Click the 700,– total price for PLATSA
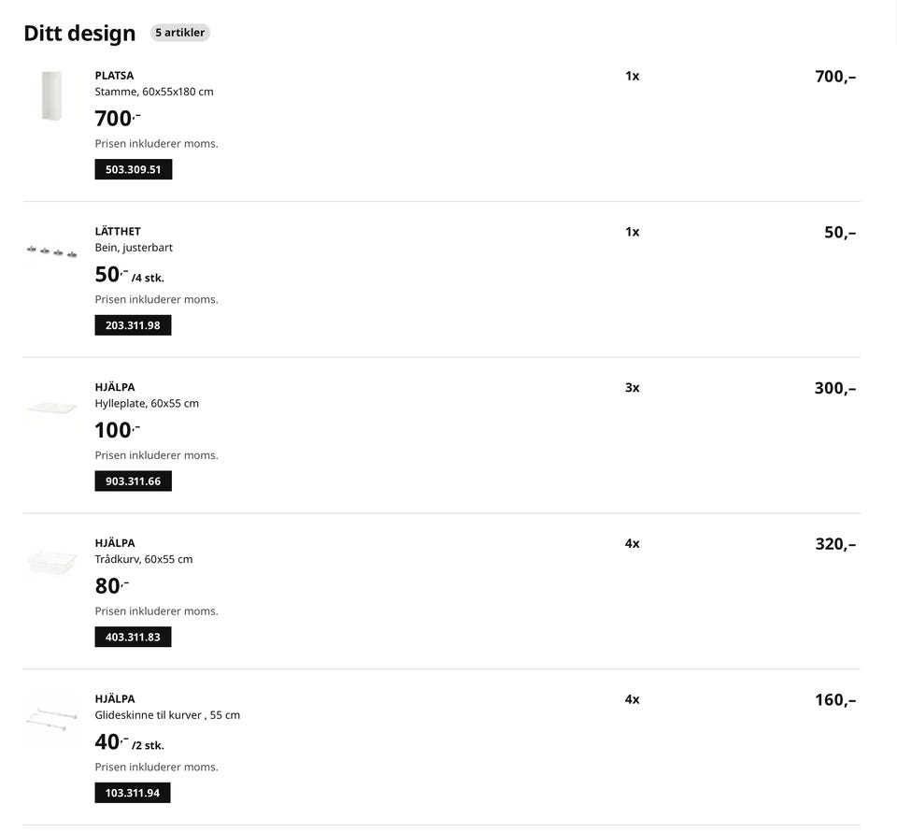The image size is (897, 833). pyautogui.click(x=835, y=77)
